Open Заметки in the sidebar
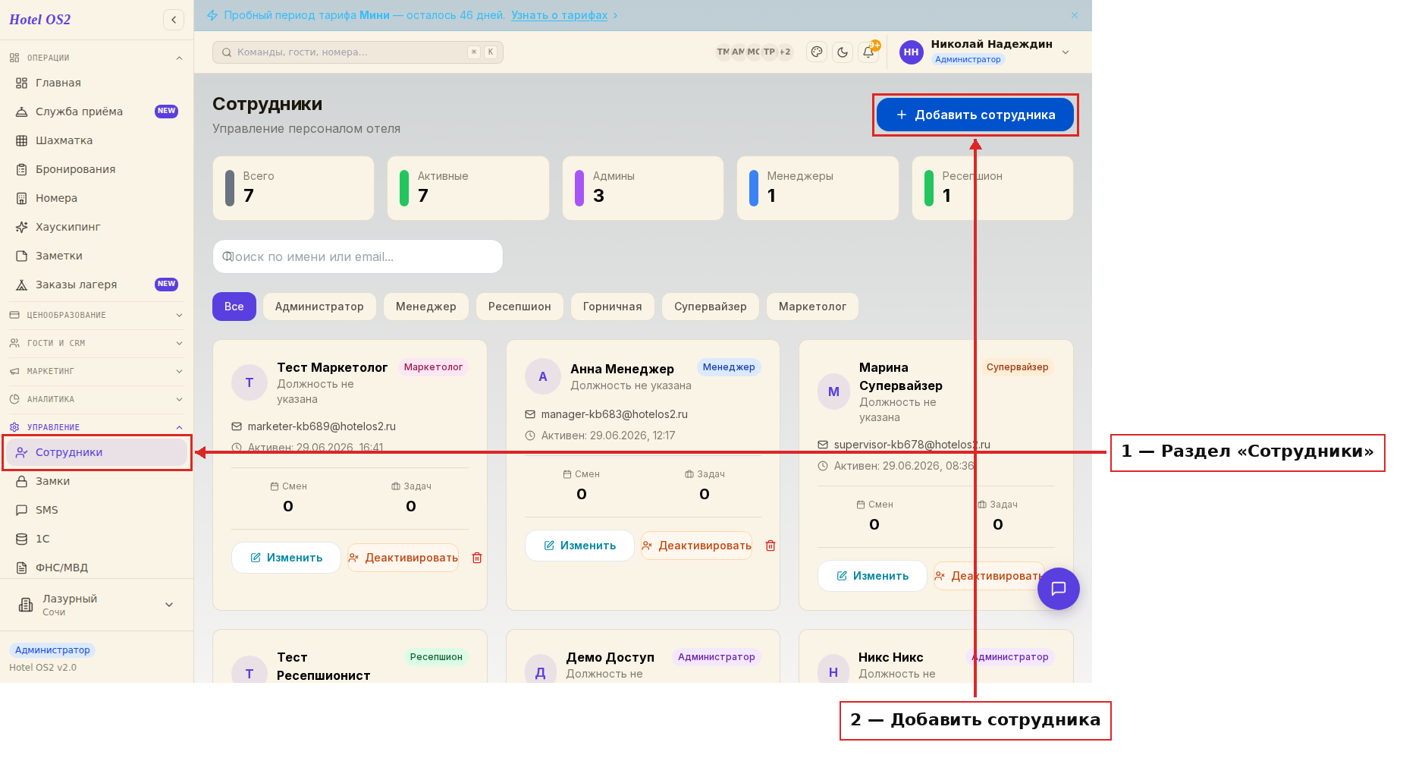Screen dimensions: 1403x758 coord(97,256)
